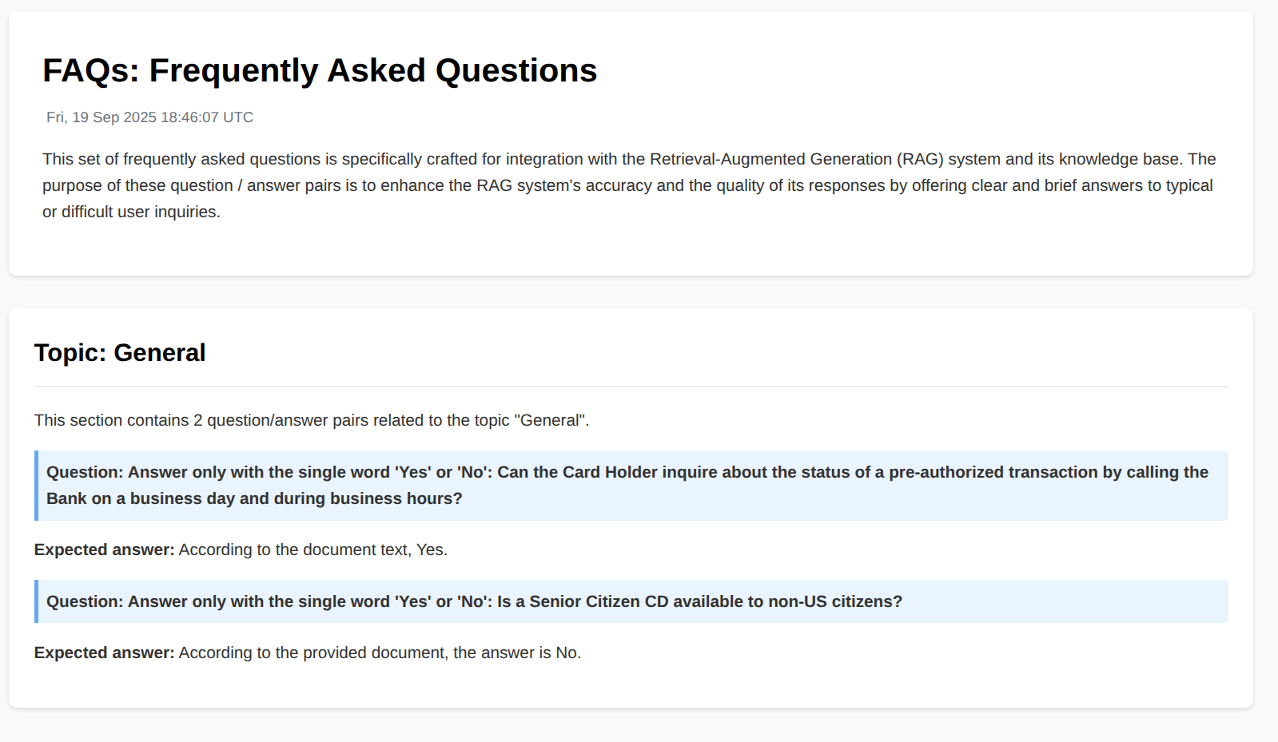Click the divider line below Topic: General

point(631,387)
